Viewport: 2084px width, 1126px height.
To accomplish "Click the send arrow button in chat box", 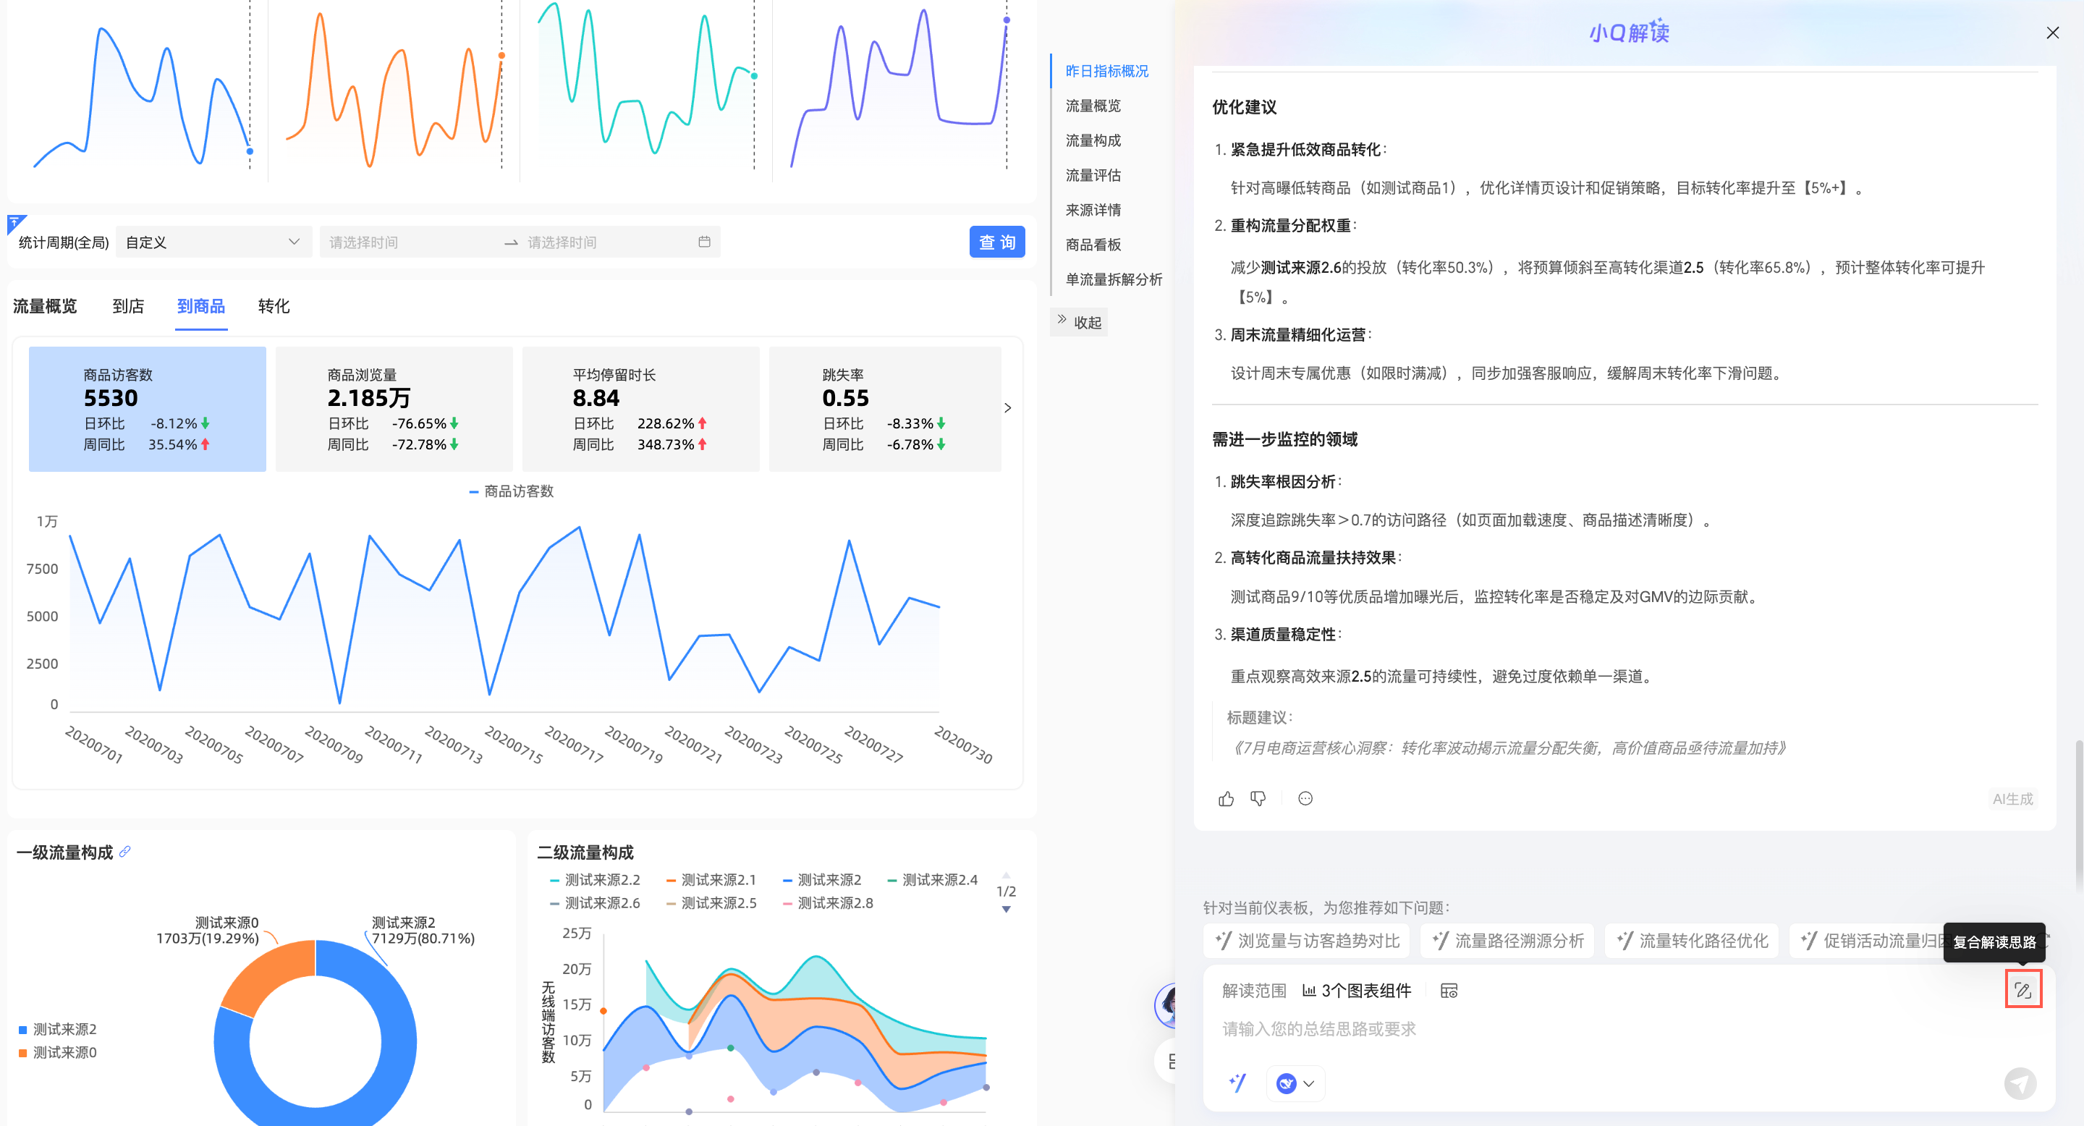I will pyautogui.click(x=2020, y=1083).
